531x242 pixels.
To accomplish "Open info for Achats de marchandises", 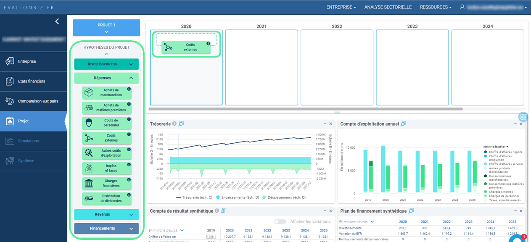I will point(129,89).
